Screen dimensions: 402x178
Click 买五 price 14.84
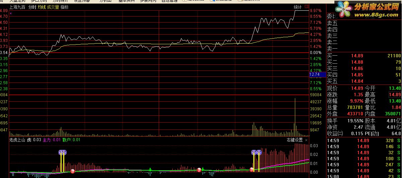coord(357,81)
